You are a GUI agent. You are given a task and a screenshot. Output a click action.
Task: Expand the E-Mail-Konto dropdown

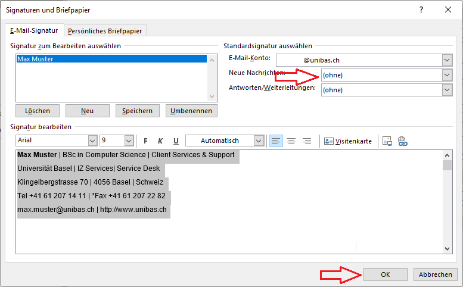point(447,60)
